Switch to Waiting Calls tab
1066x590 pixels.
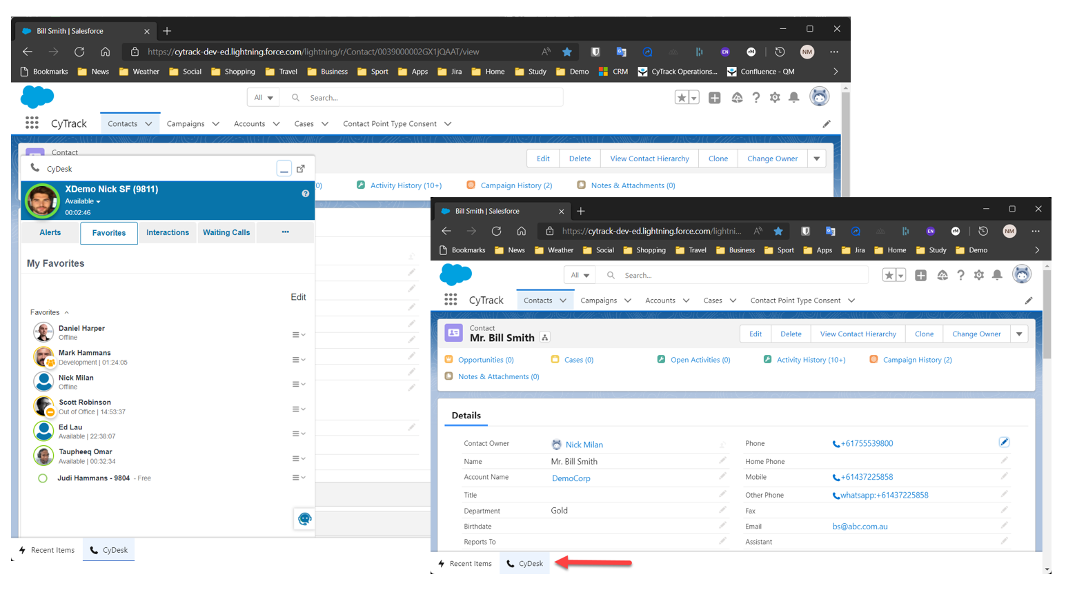(226, 232)
